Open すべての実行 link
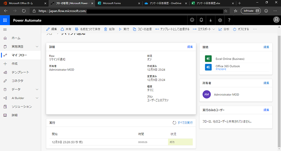 (185, 123)
